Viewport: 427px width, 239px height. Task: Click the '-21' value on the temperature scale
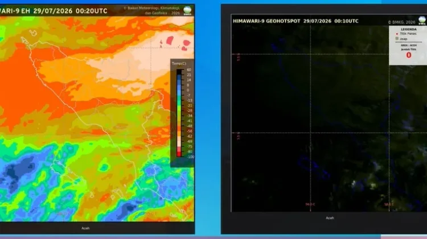pos(189,106)
